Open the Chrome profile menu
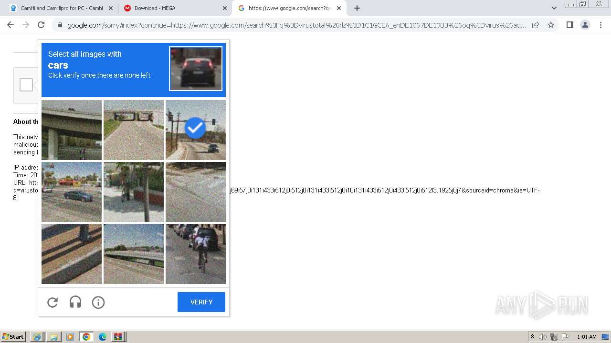The image size is (611, 343). [585, 25]
